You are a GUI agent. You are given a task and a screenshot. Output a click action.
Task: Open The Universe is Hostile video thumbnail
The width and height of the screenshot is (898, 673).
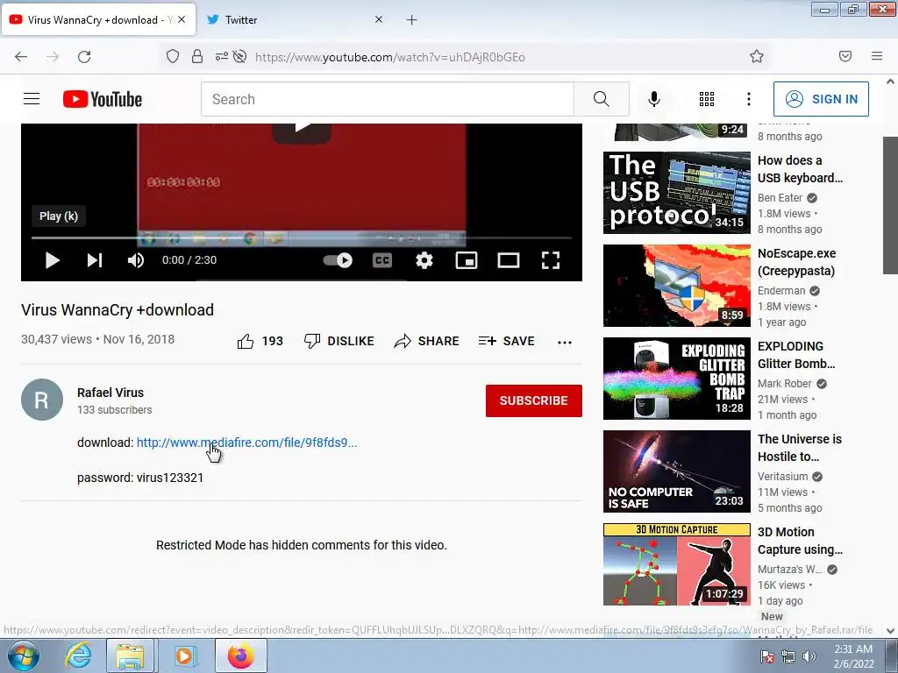677,471
